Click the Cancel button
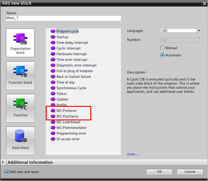The width and height of the screenshot is (208, 181). (190, 172)
